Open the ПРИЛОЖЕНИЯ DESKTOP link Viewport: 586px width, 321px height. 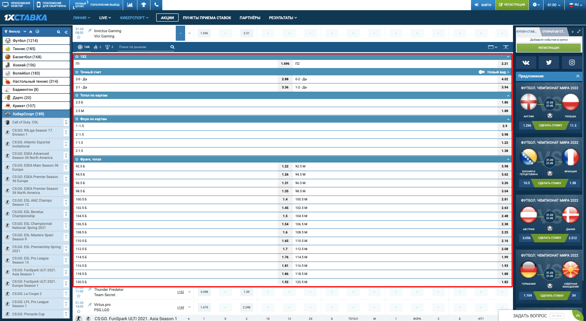[x=16, y=5]
